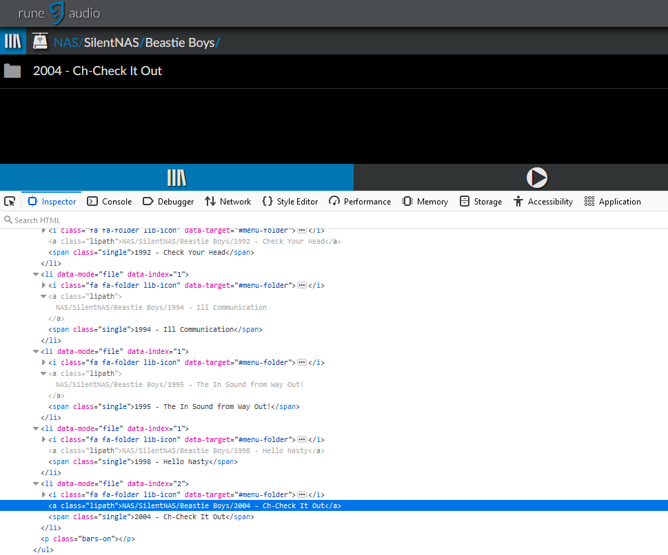668x555 pixels.
Task: Select the p class="bars-on" node
Action: coord(88,538)
